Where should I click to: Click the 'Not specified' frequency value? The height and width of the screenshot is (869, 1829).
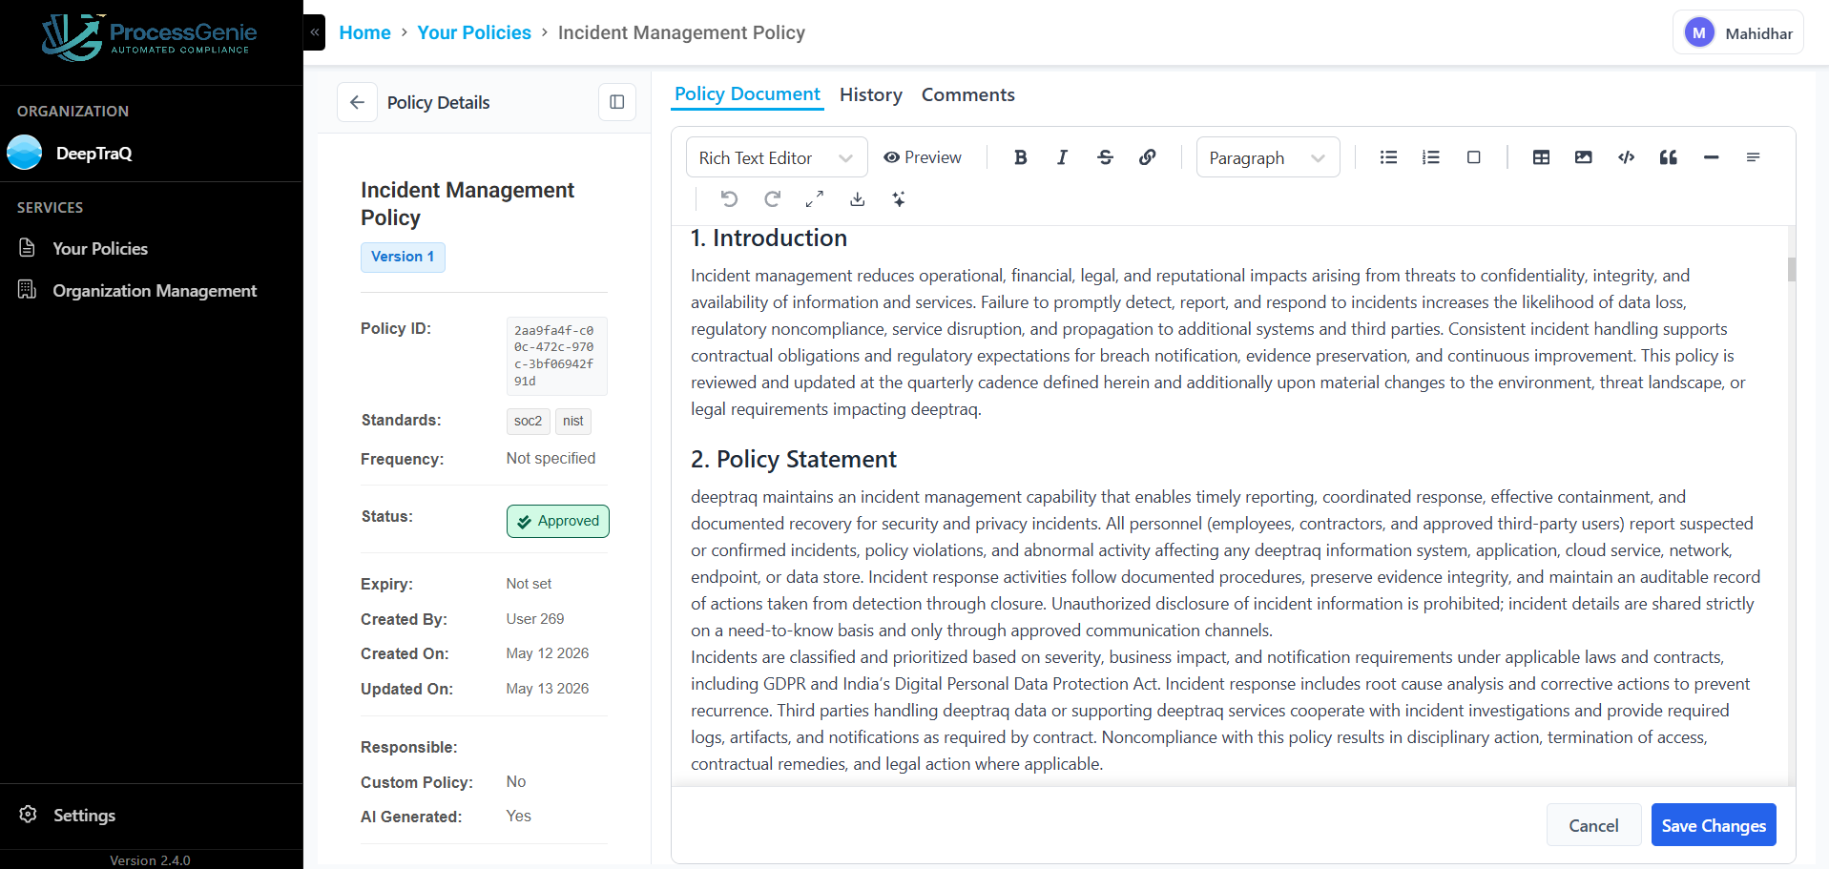point(551,458)
